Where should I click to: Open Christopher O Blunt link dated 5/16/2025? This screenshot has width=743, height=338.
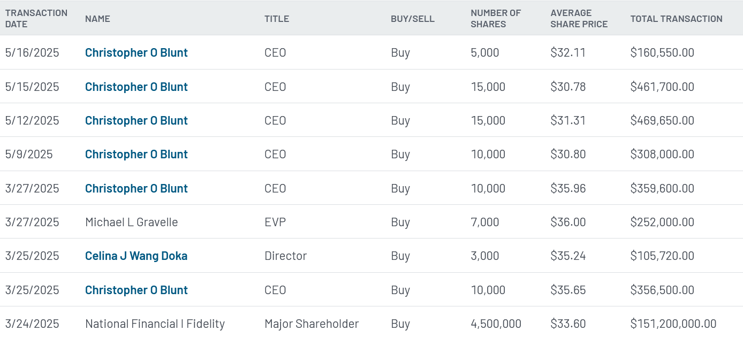pyautogui.click(x=136, y=52)
